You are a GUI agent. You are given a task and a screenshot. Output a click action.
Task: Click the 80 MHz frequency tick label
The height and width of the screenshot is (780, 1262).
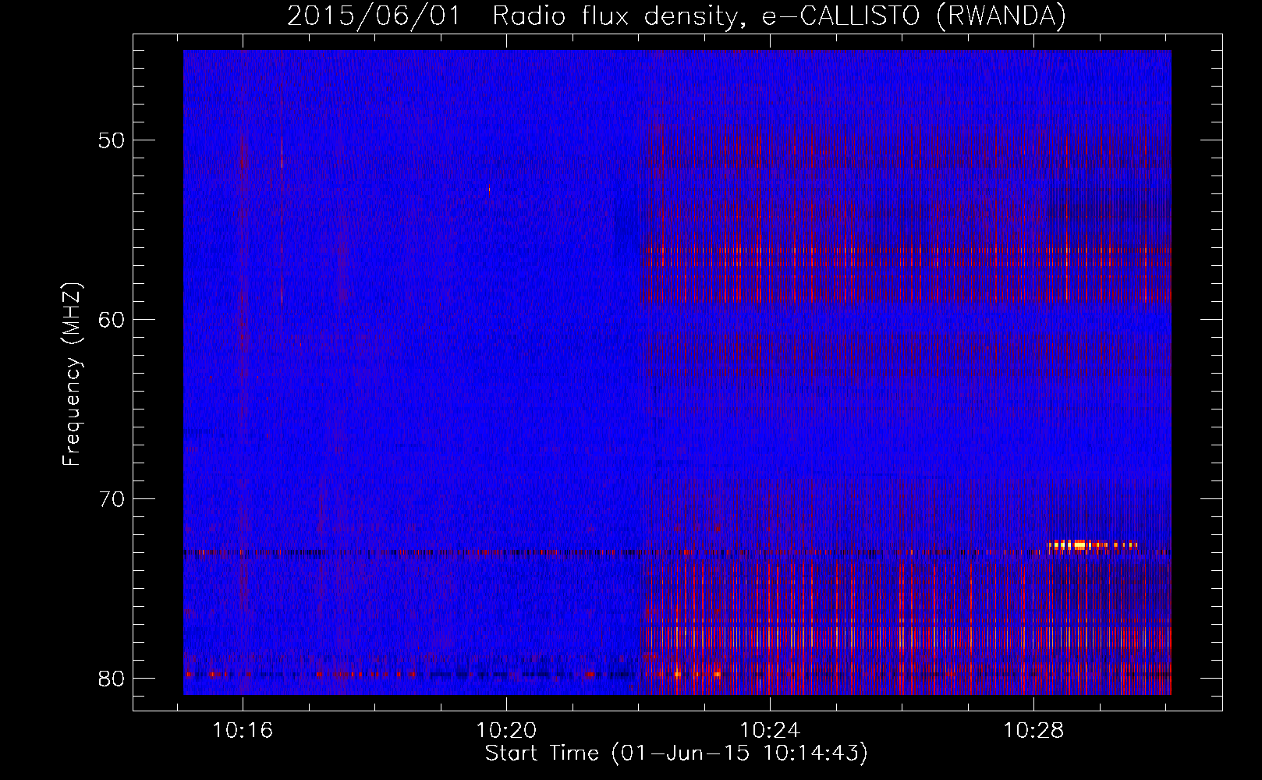tap(112, 679)
